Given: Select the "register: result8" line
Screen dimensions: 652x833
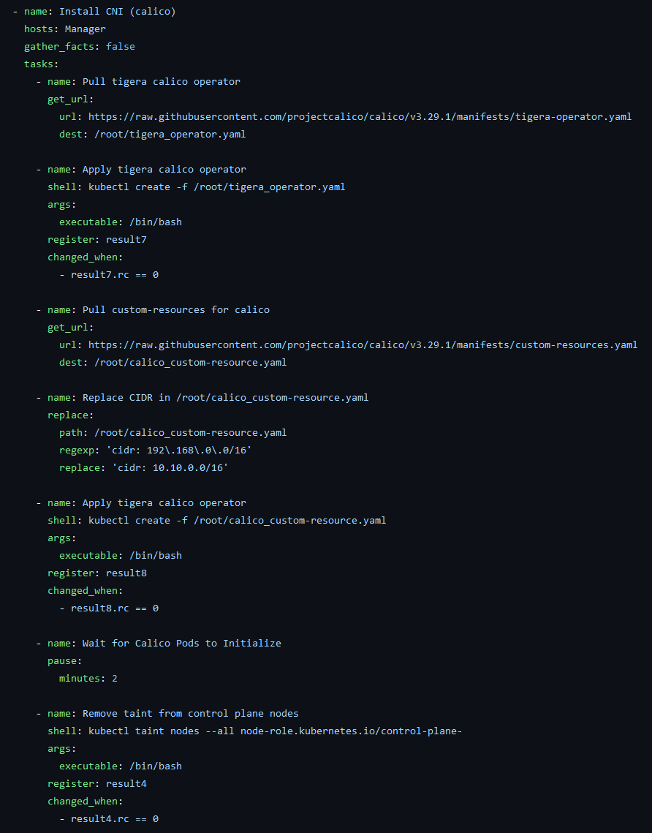Looking at the screenshot, I should pyautogui.click(x=97, y=573).
